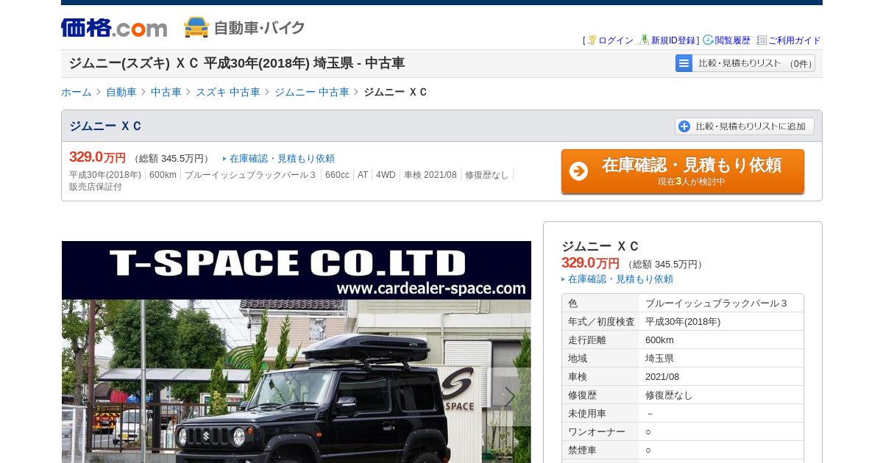Screen dimensions: 883x463
Task: Click 比較・見積もりリストに追加 button
Action: click(745, 126)
